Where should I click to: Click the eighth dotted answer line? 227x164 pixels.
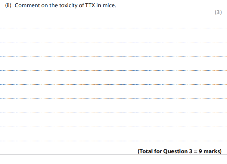point(113,127)
